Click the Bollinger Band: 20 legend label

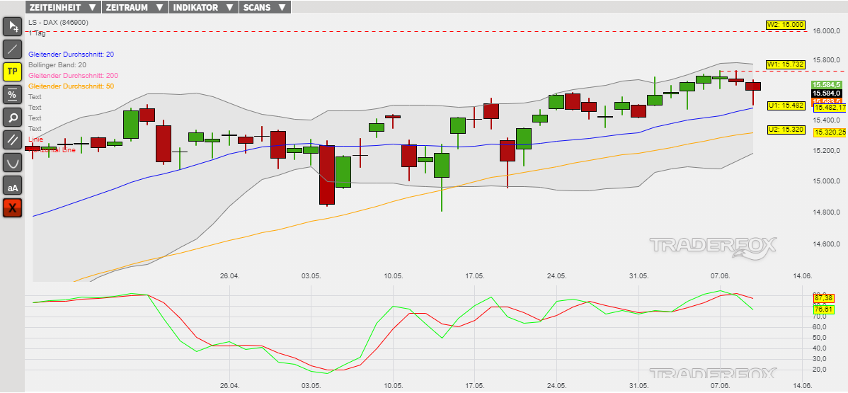click(57, 65)
